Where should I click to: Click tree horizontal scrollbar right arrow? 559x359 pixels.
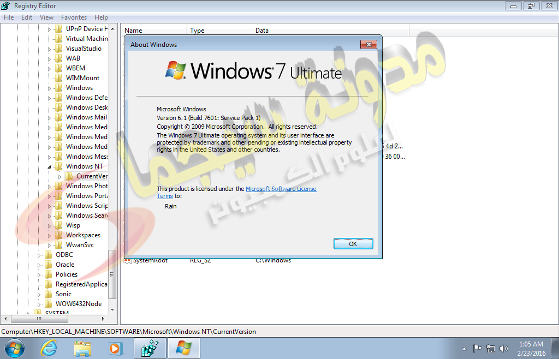(103, 319)
